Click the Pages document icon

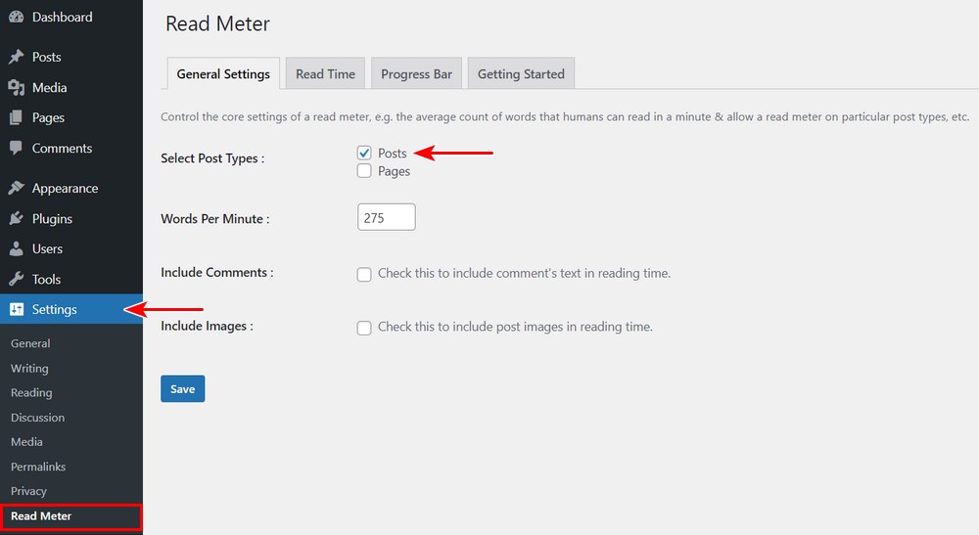[17, 117]
